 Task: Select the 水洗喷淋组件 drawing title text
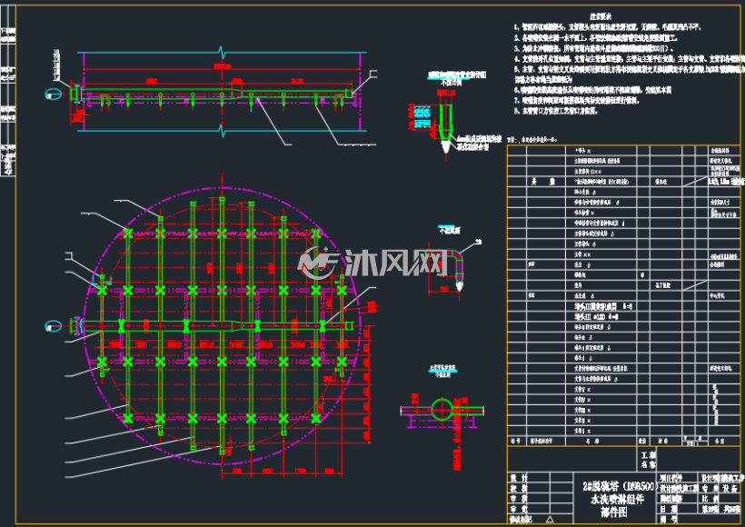617,500
